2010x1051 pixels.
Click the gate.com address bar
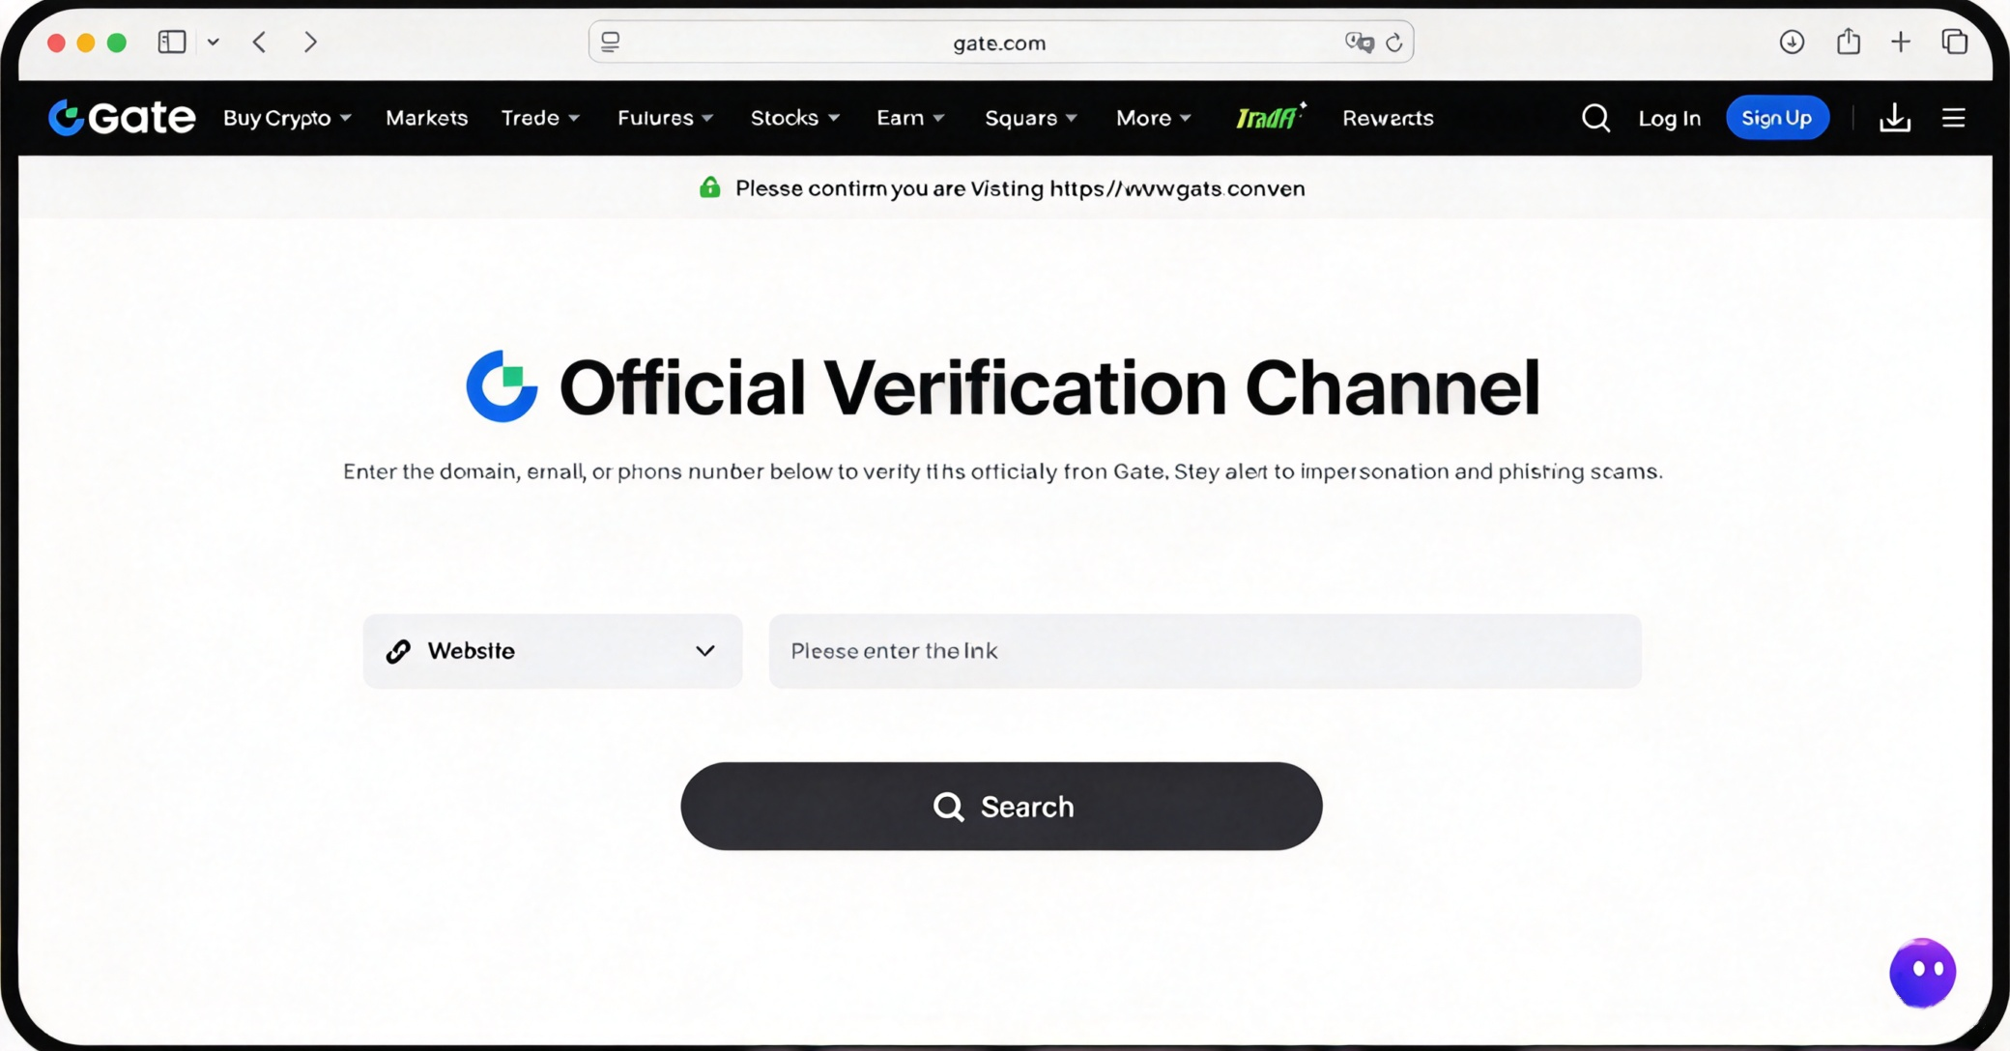click(x=1001, y=43)
